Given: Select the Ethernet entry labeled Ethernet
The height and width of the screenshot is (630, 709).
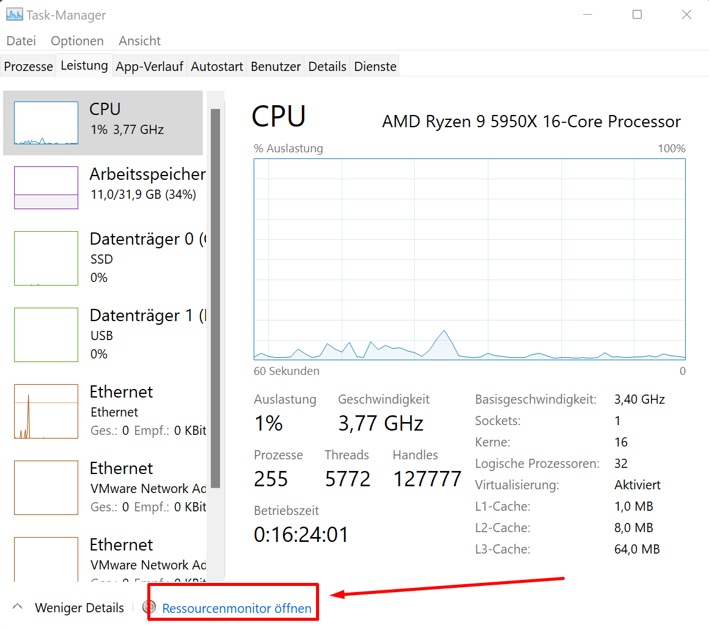Looking at the screenshot, I should tap(105, 411).
